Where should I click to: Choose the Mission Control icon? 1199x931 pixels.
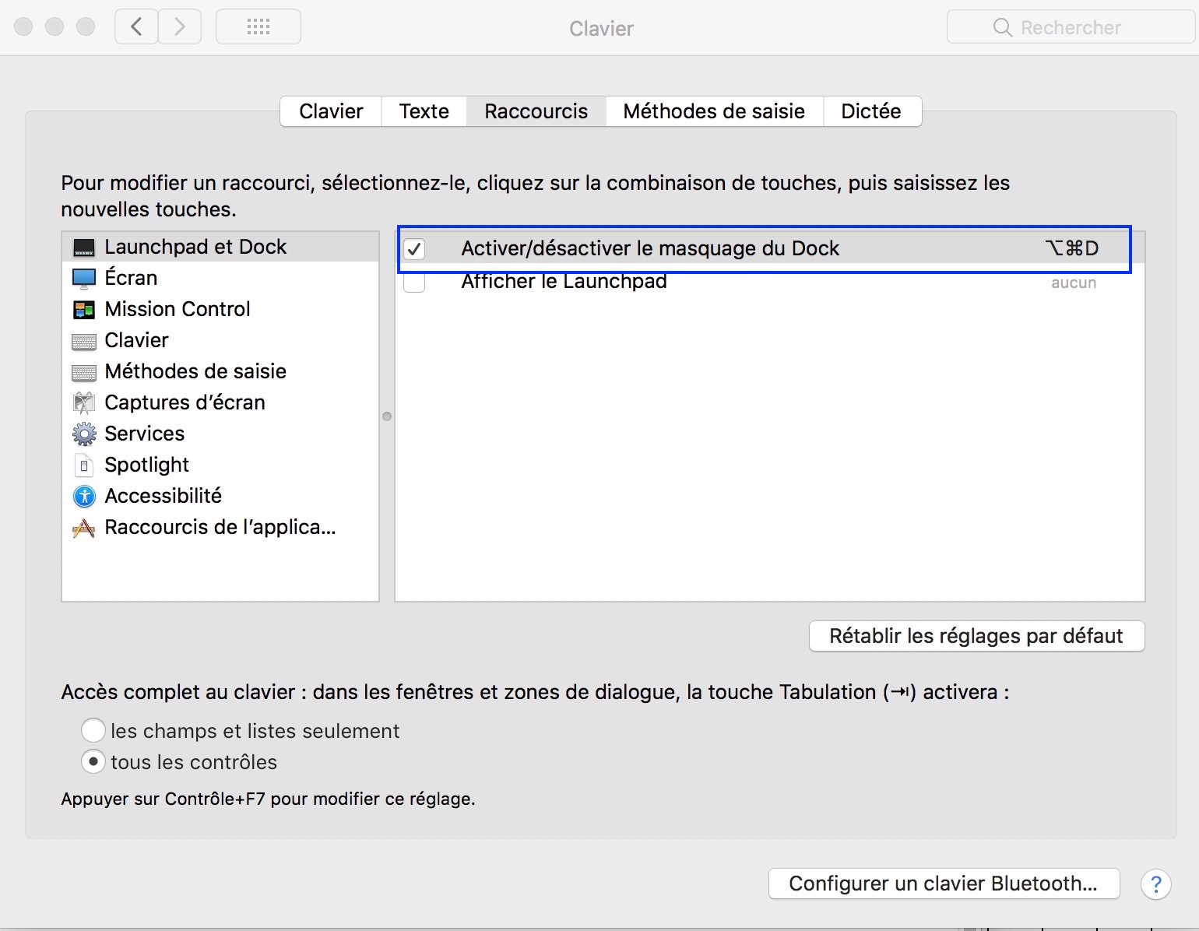click(x=84, y=310)
